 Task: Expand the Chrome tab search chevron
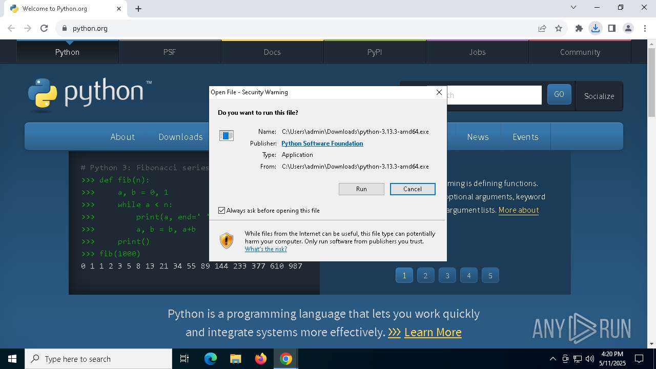573,8
